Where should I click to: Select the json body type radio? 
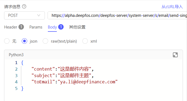24,41
